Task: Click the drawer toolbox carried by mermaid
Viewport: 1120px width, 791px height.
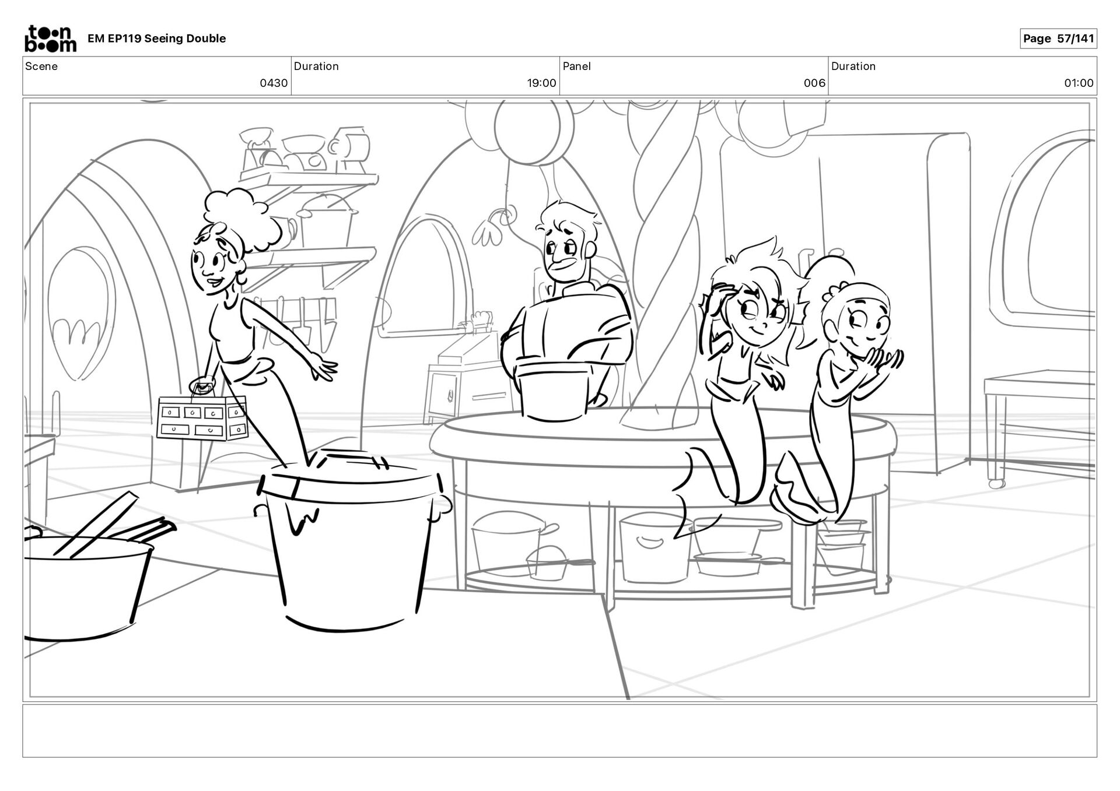Action: click(x=202, y=417)
